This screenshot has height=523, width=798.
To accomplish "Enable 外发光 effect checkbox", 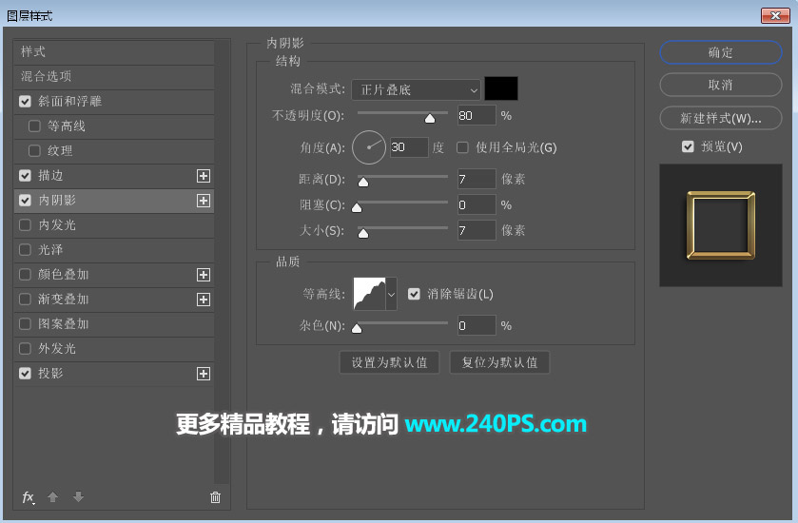I will [25, 348].
